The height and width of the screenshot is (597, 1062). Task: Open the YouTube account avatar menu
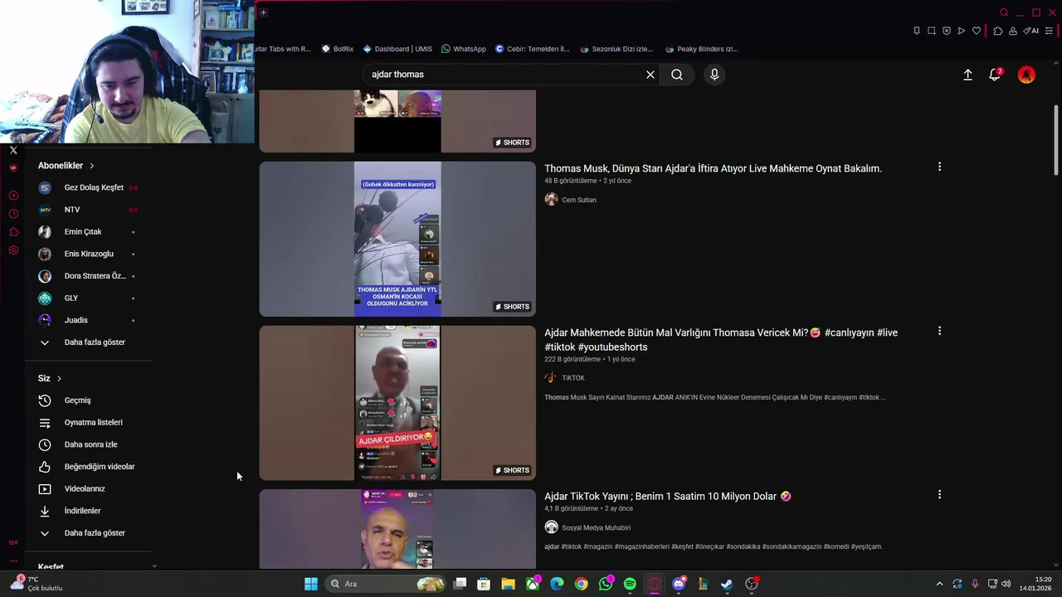[1026, 75]
